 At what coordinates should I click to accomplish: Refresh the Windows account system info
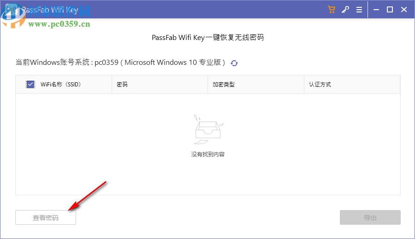[234, 63]
